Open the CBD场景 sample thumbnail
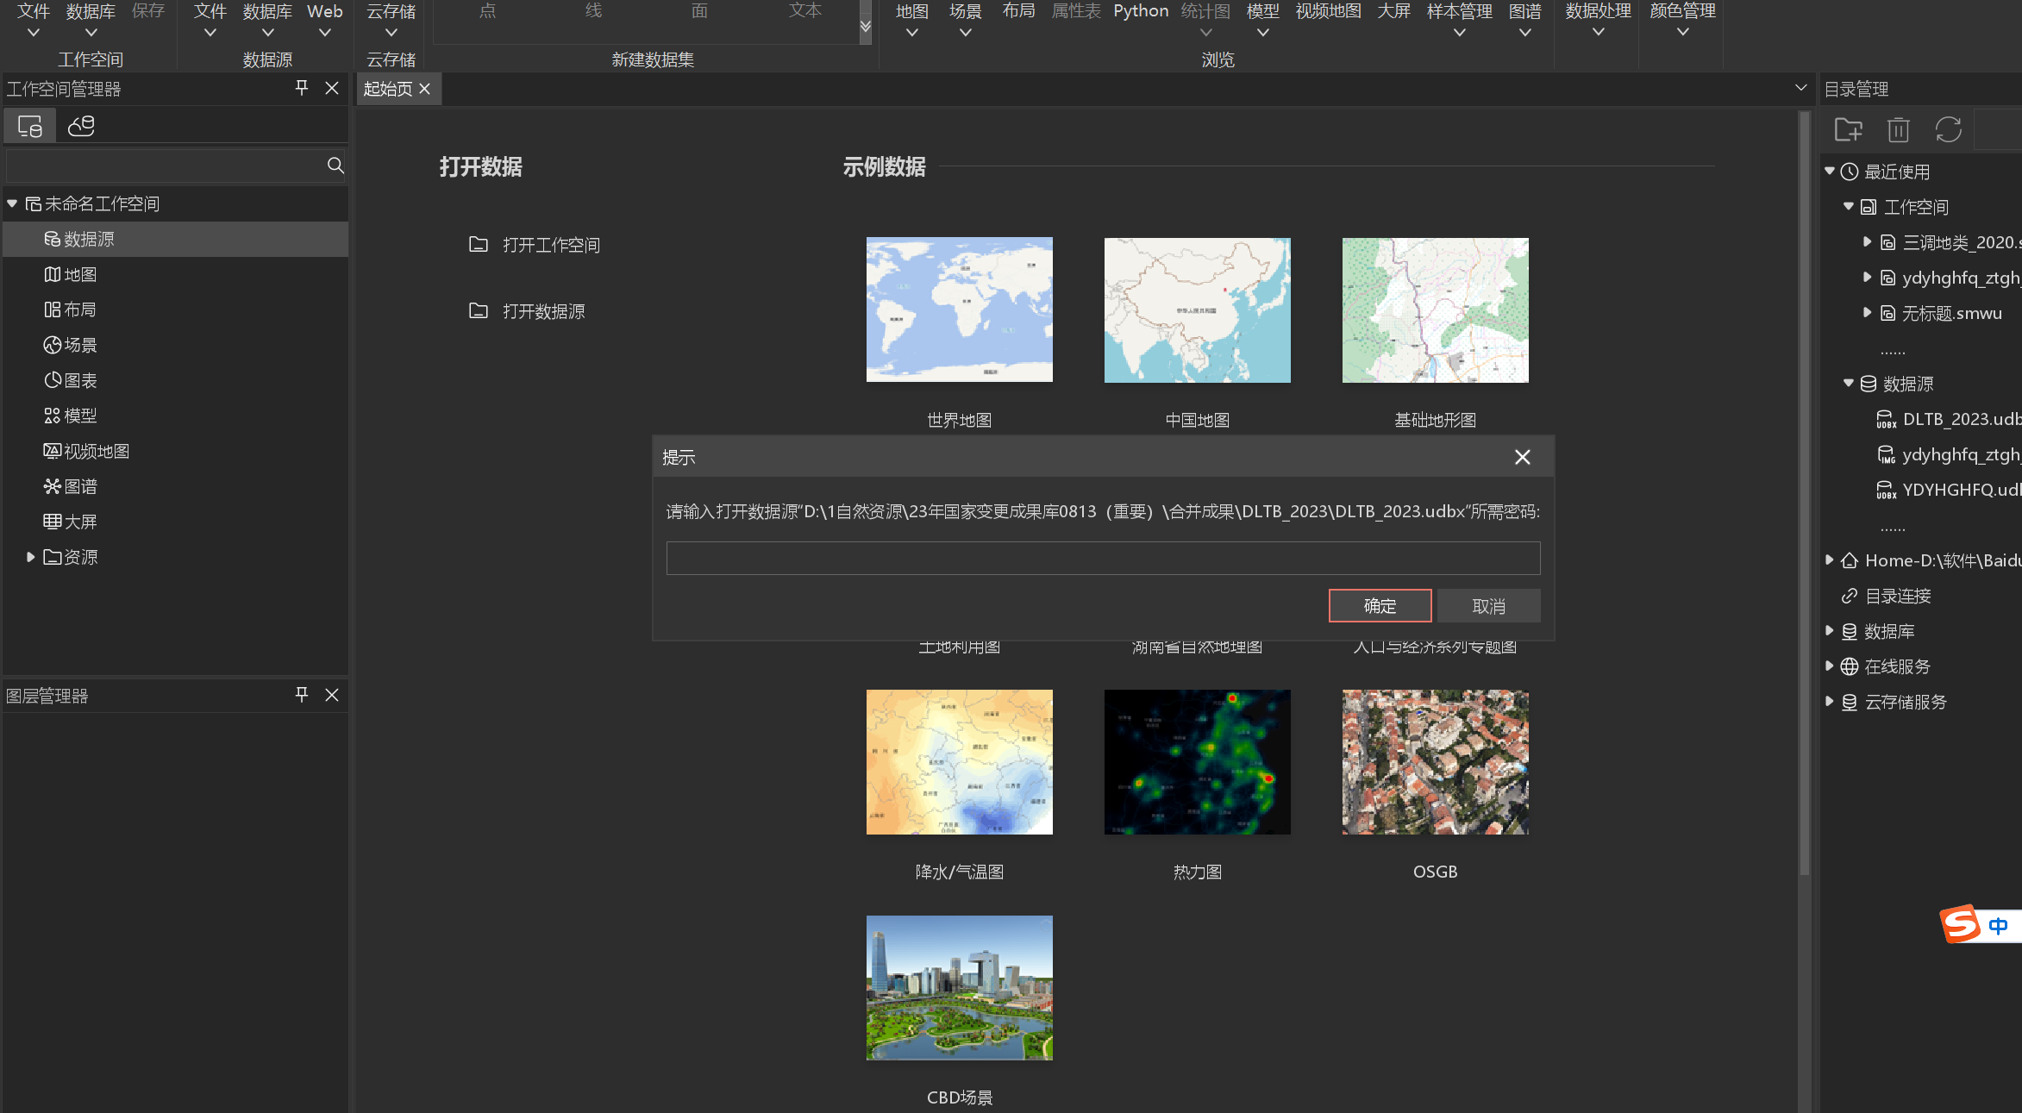 point(960,987)
